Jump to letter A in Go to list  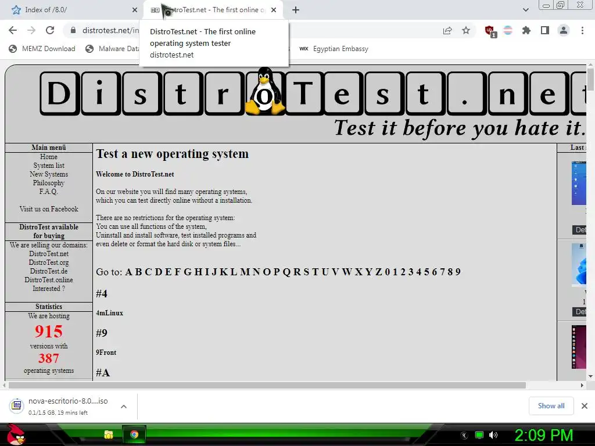click(x=128, y=272)
